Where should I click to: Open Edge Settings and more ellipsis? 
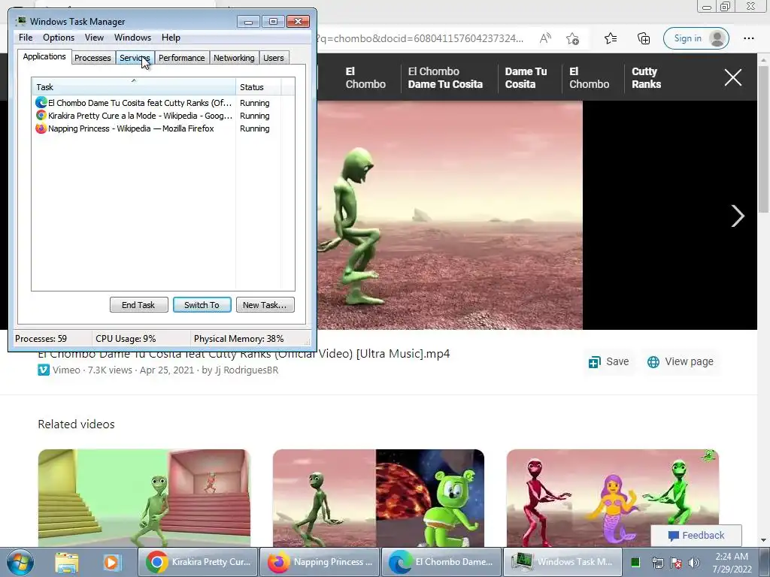(x=748, y=38)
